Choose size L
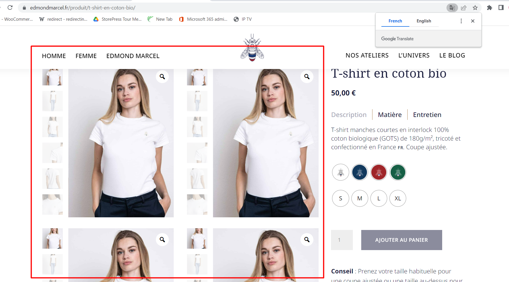This screenshot has height=282, width=509. point(379,198)
